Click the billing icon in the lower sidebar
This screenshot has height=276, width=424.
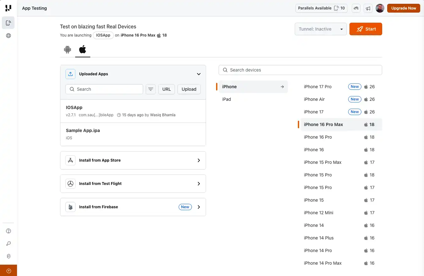point(8,256)
